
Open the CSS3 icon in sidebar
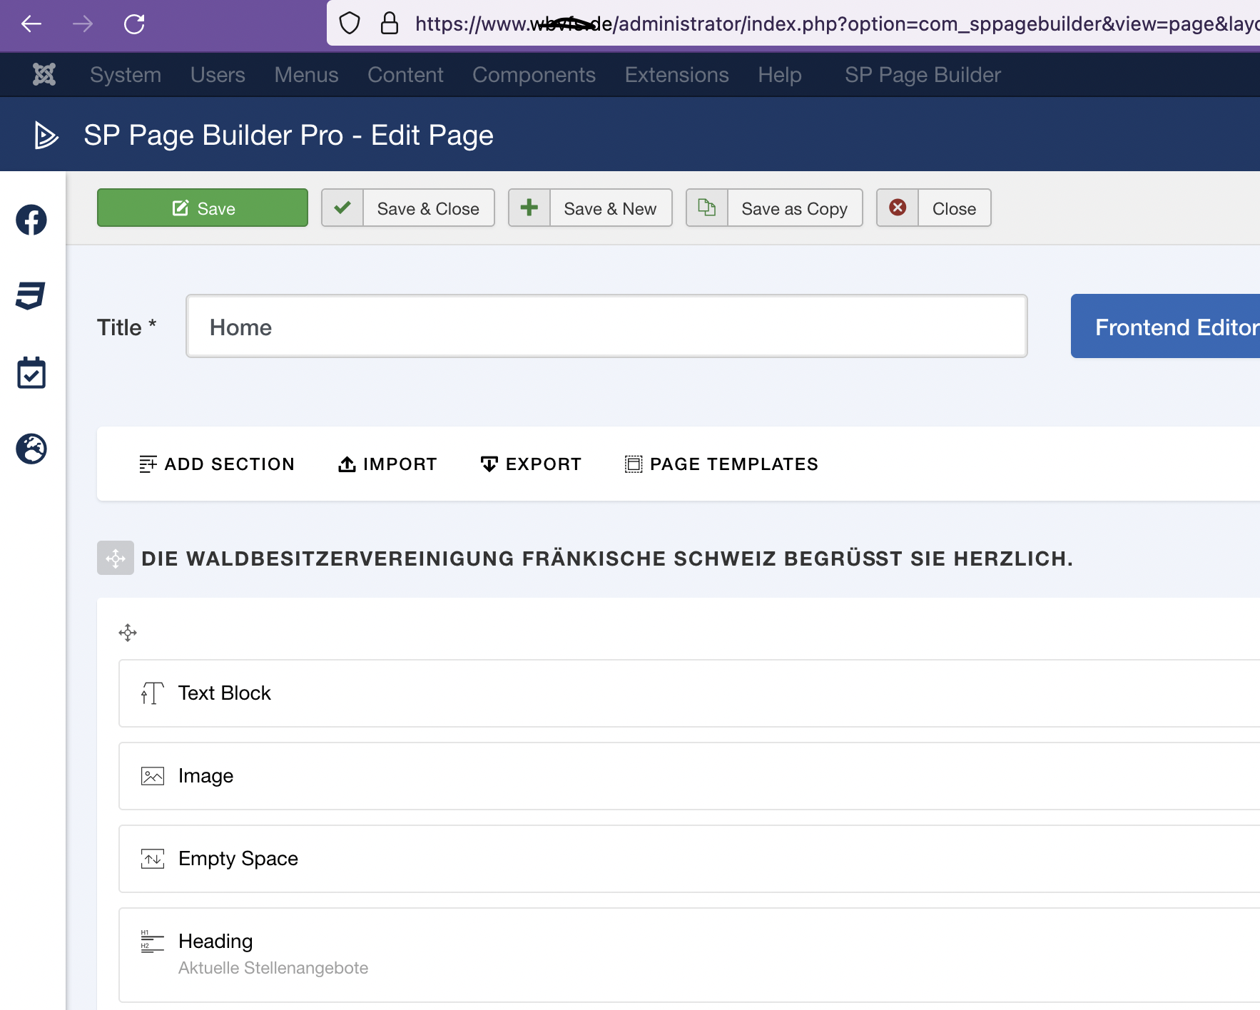click(x=31, y=295)
